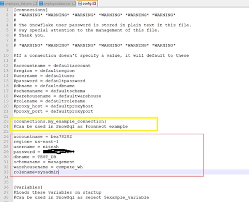This screenshot has height=202, width=249.
Task: Click the 'Thank you.' comment line
Action: [29, 35]
